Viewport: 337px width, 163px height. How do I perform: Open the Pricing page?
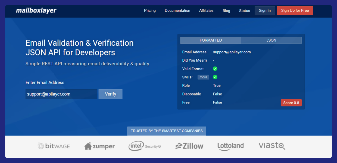coord(150,11)
